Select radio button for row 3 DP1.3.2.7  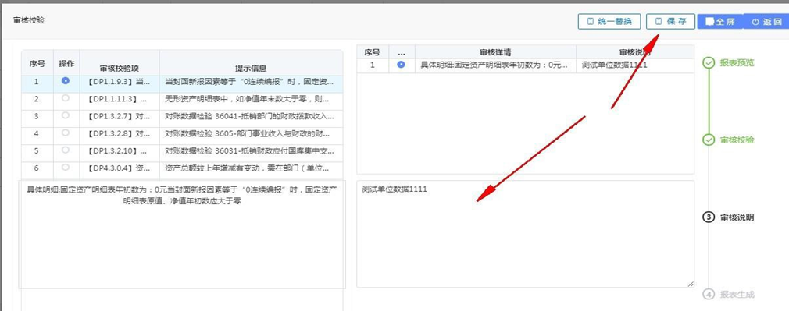(66, 115)
